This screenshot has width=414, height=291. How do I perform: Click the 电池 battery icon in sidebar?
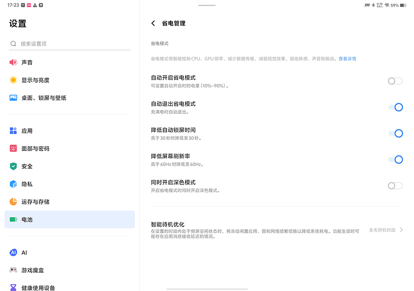tap(13, 219)
